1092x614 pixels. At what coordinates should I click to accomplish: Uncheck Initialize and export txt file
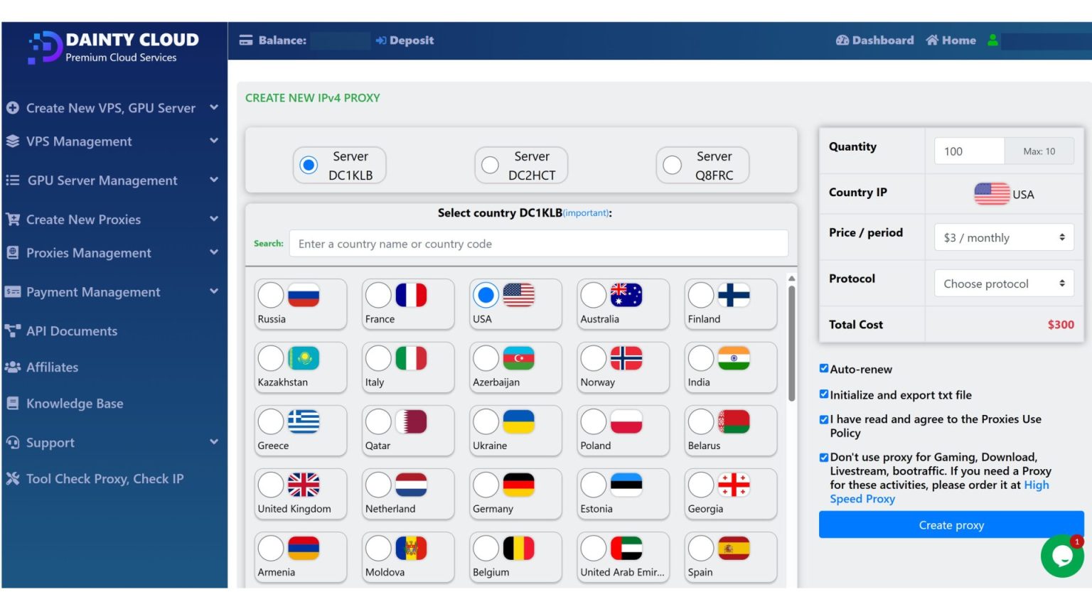(x=824, y=393)
